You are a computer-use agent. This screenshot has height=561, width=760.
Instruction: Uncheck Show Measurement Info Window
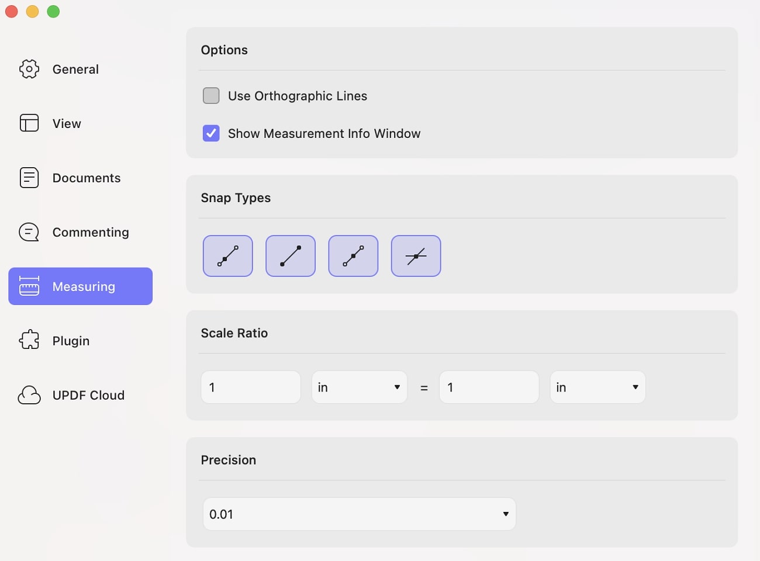click(x=211, y=133)
